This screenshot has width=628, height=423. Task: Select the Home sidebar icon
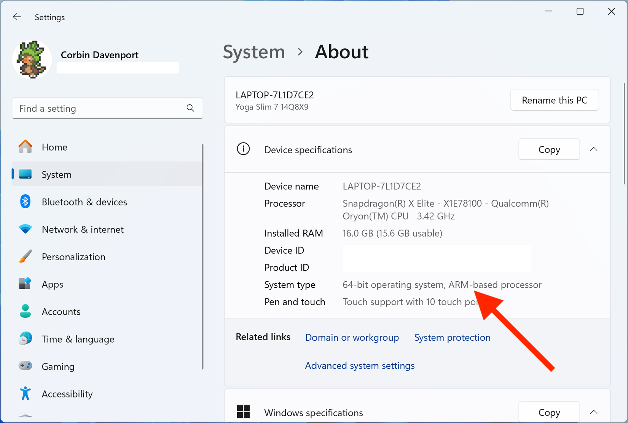click(x=25, y=147)
